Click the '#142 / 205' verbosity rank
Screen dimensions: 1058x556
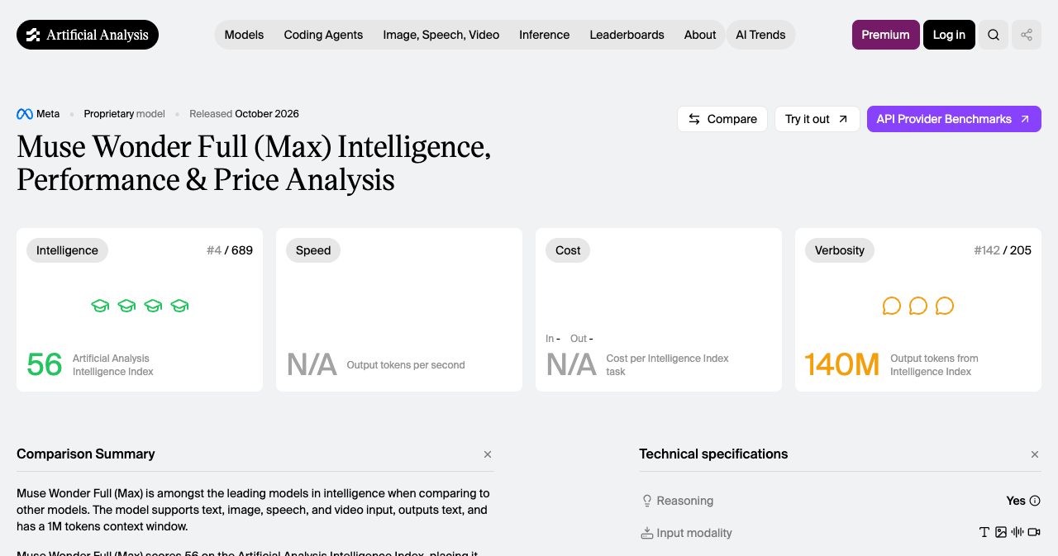pos(1003,250)
